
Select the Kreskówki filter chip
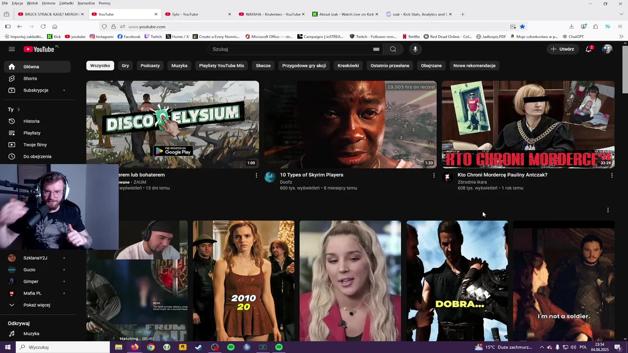[348, 65]
